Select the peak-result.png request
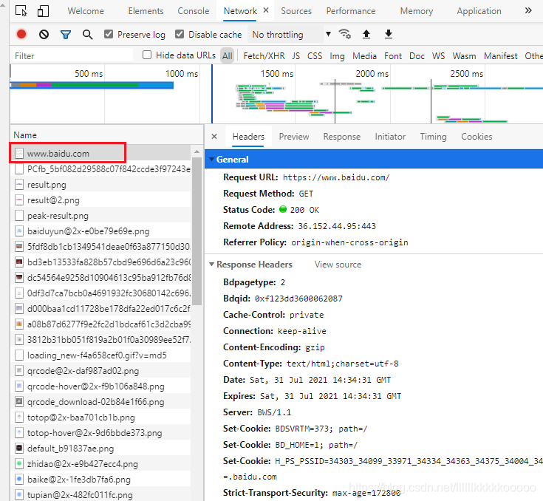Image resolution: width=543 pixels, height=501 pixels. (101, 216)
